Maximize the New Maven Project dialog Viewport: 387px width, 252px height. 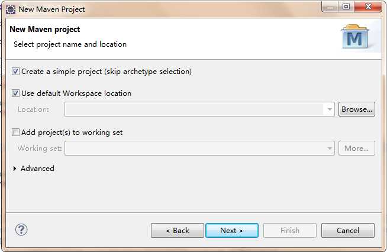[346, 7]
